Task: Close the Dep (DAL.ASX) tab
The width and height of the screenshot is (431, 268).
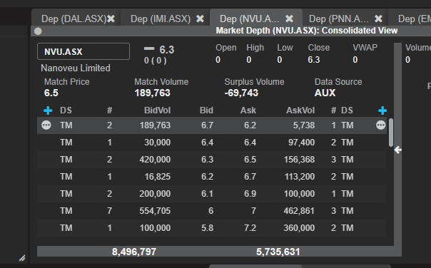Action: [x=111, y=19]
